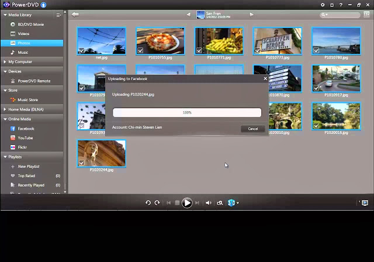The width and height of the screenshot is (374, 262).
Task: Uncheck P1010773.jpg Scharffen Berger checkbox
Action: [258, 50]
